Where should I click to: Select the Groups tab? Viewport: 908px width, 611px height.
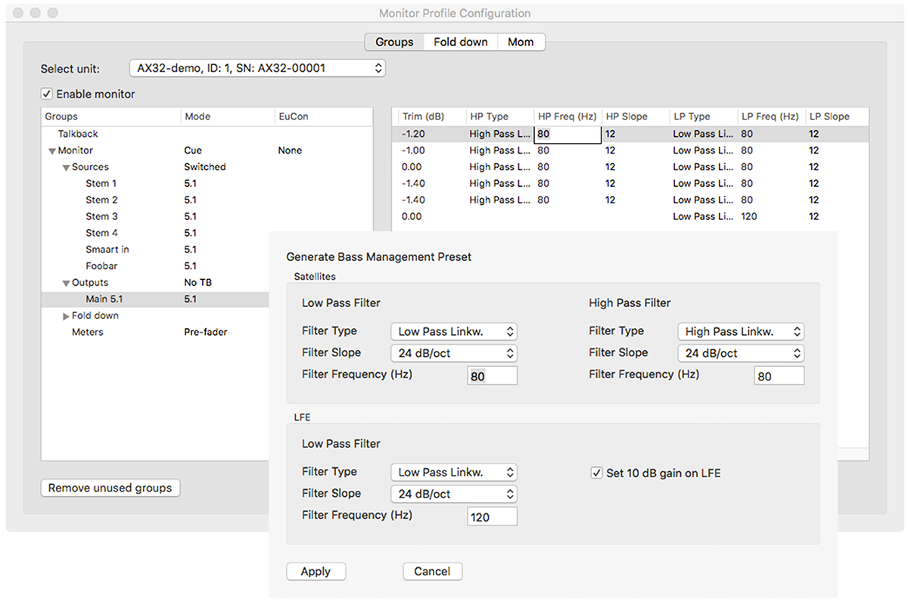coord(394,42)
